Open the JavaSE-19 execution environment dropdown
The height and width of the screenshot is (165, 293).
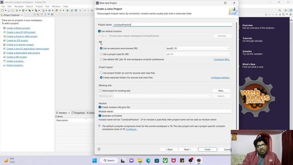(198, 48)
